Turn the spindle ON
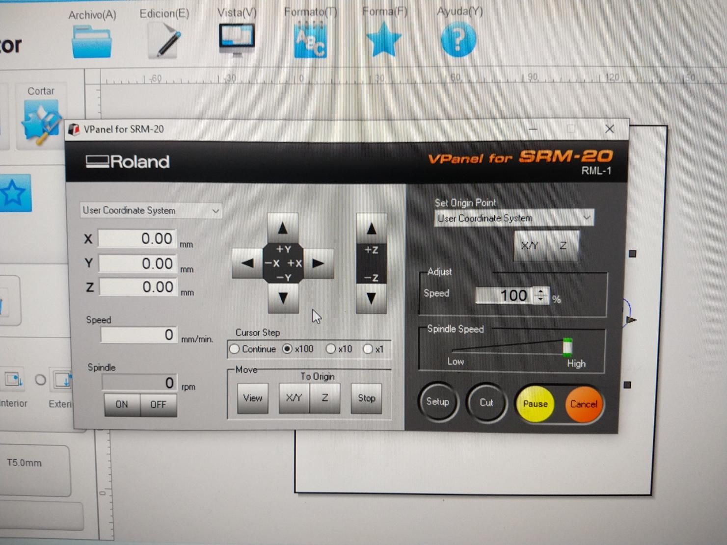 pyautogui.click(x=122, y=404)
